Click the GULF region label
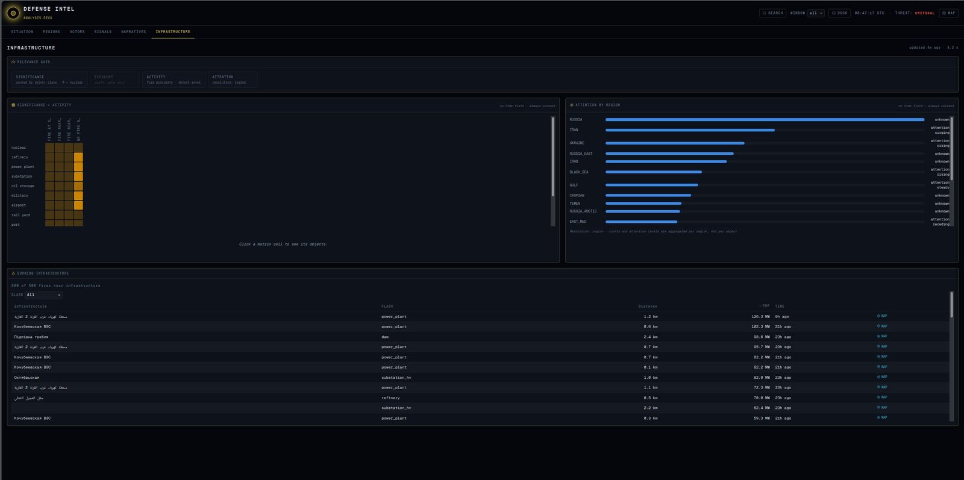This screenshot has height=480, width=964. (x=574, y=185)
